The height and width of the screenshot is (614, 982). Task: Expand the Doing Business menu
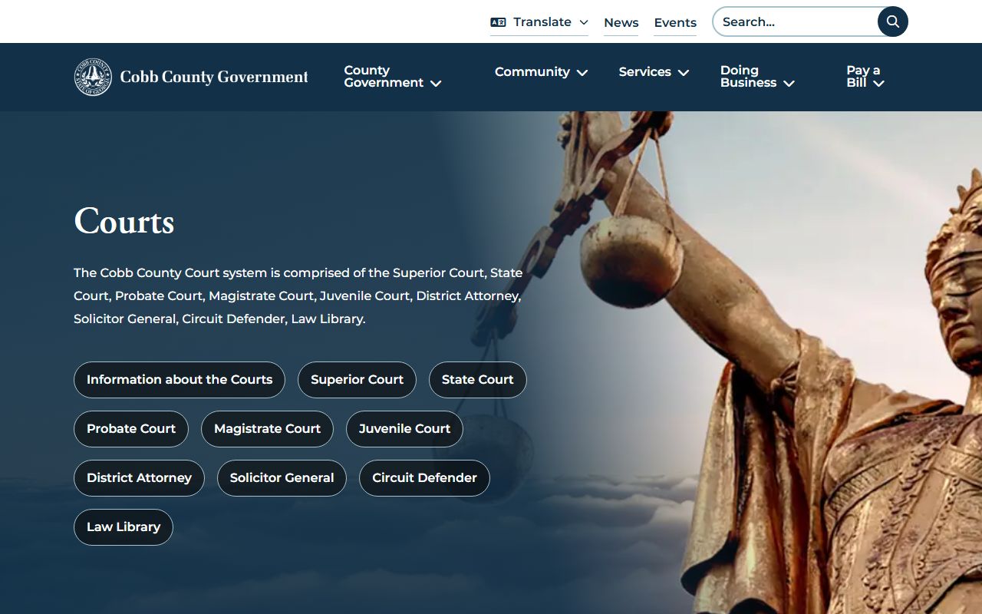pos(757,77)
